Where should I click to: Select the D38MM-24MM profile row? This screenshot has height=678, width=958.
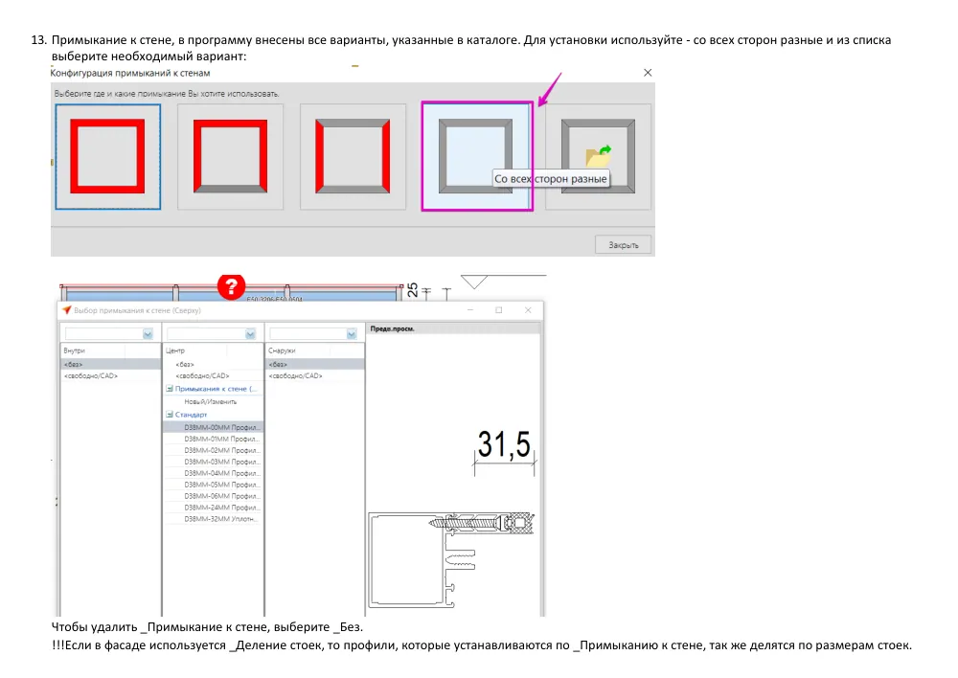coord(214,508)
